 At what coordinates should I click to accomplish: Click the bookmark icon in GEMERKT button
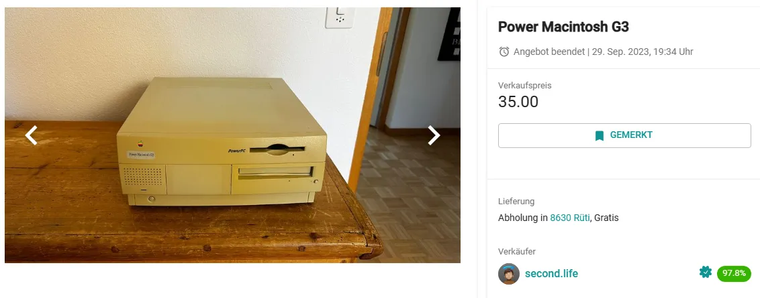pos(600,135)
